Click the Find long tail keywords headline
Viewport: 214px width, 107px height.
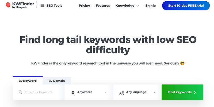point(108,45)
